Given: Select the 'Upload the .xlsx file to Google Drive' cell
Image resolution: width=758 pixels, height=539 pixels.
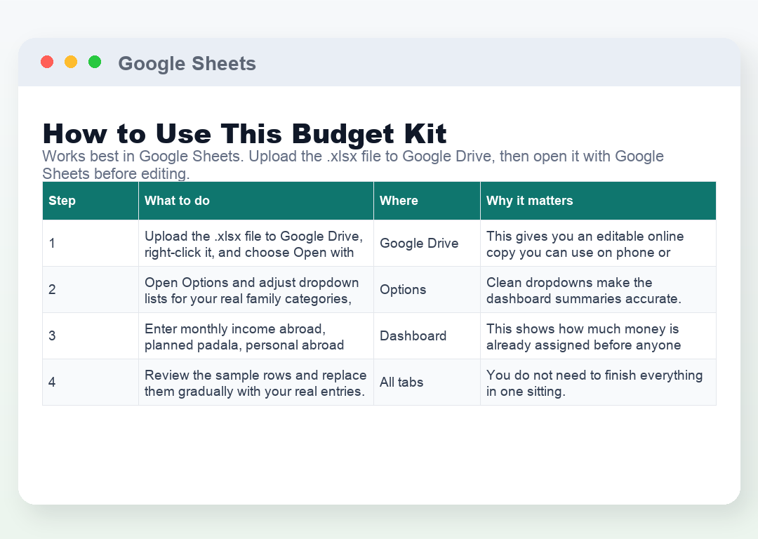Looking at the screenshot, I should click(x=256, y=243).
